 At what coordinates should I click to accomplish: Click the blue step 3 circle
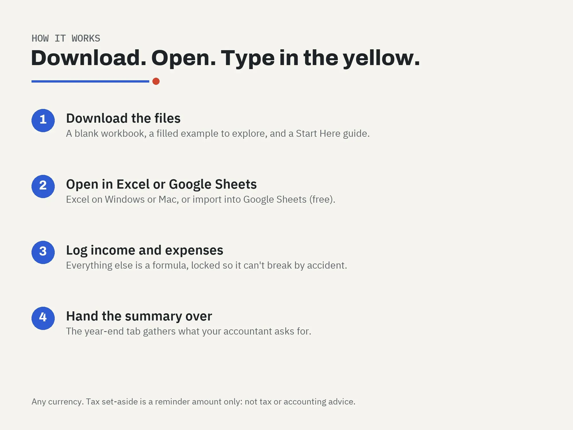click(43, 252)
